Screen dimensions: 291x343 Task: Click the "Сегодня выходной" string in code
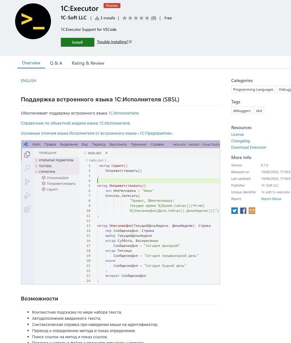[162, 246]
